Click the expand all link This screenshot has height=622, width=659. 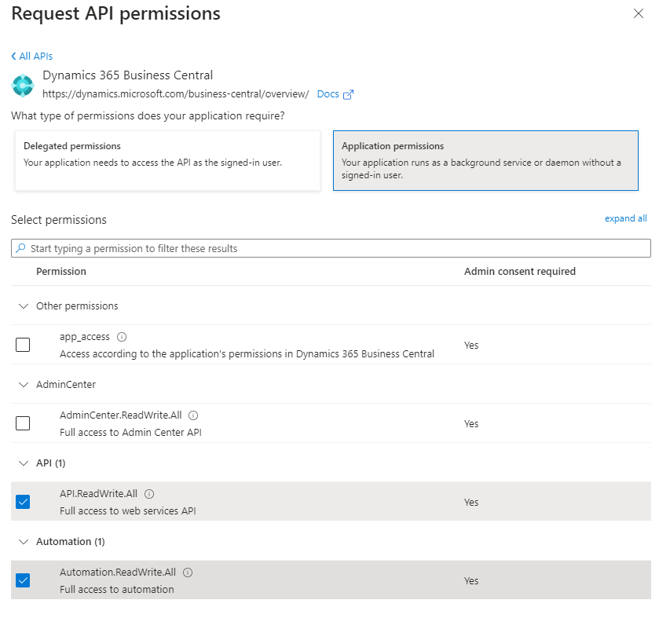point(625,218)
